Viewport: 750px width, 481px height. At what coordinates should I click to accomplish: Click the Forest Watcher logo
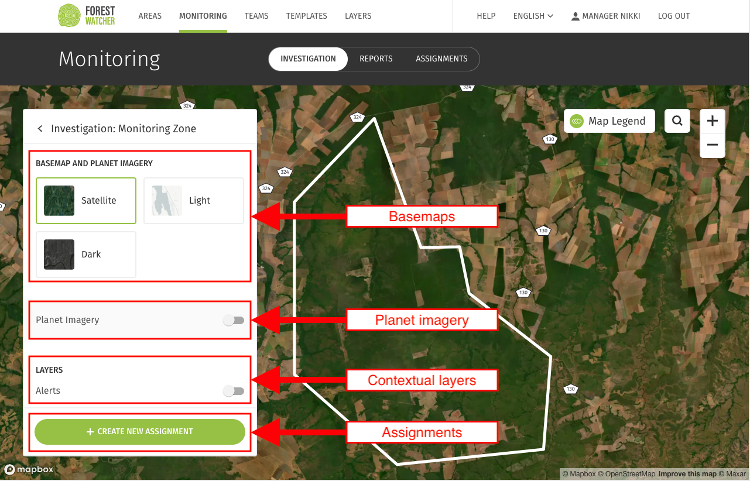87,16
